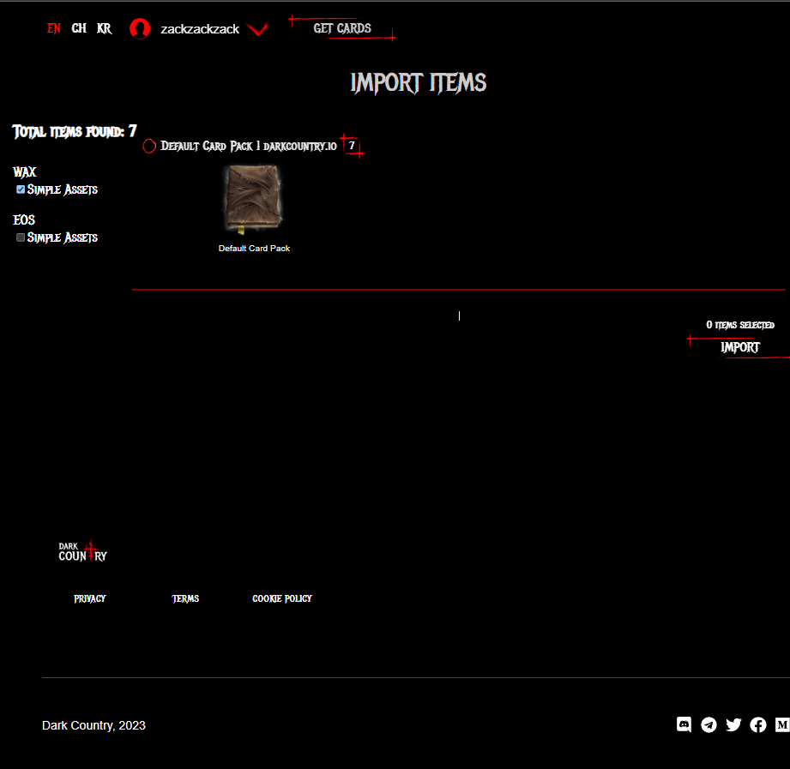The image size is (790, 769).
Task: Uncheck WAX Simple Assets checkbox
Action: (x=21, y=189)
